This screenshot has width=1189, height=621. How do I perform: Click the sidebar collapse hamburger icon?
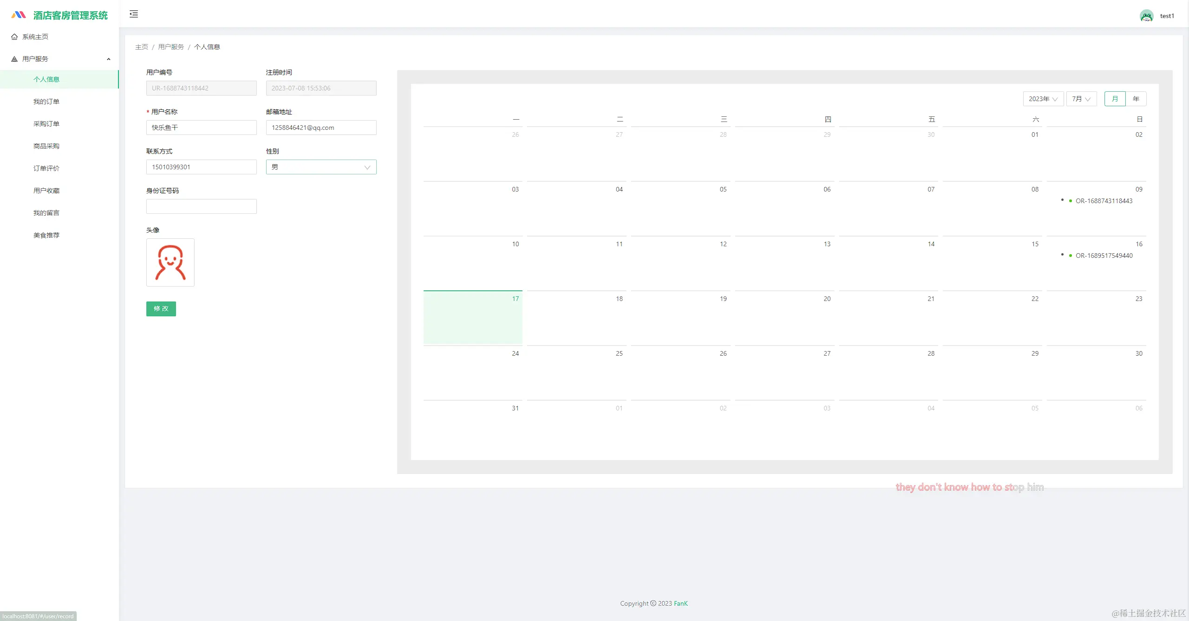(x=134, y=14)
